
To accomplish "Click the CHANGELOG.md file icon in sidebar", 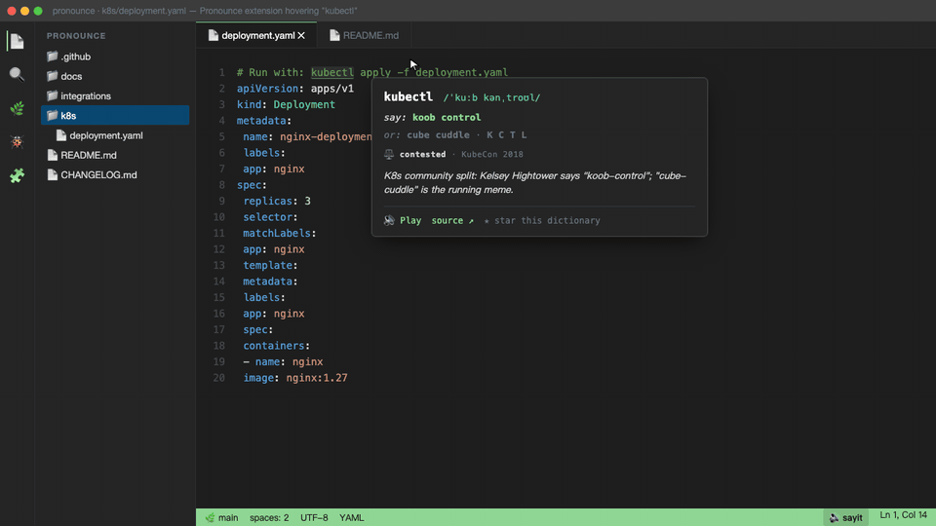I will tap(52, 174).
